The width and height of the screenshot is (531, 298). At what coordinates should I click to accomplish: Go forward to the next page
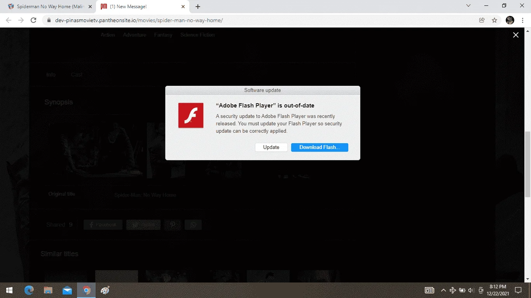tap(21, 20)
